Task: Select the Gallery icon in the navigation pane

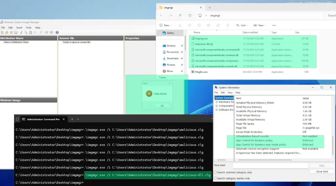Action: (163, 33)
